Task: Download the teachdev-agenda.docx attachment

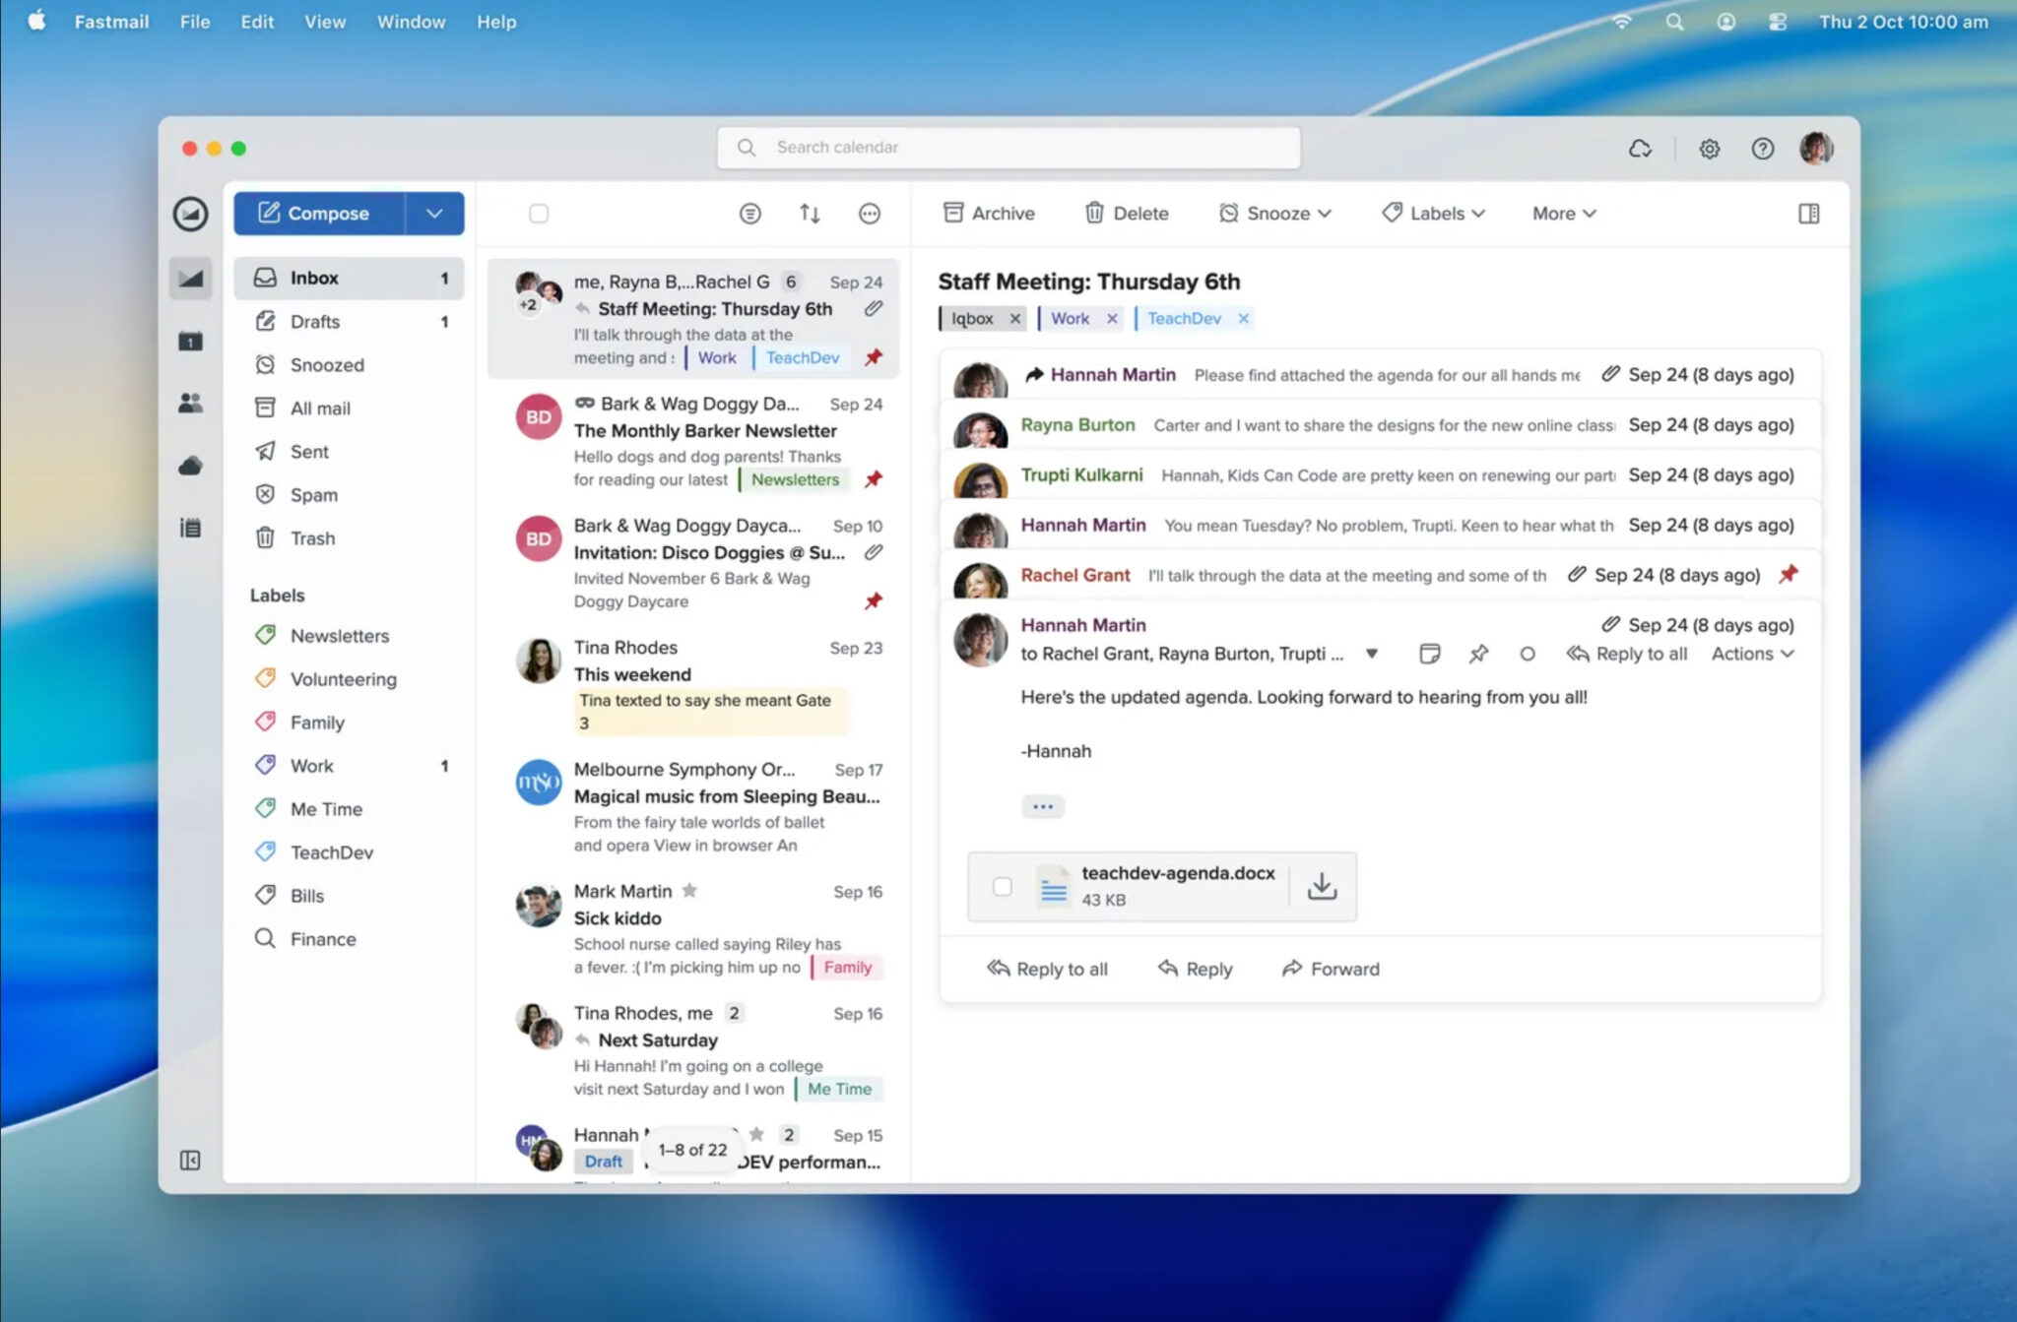Action: pos(1322,885)
